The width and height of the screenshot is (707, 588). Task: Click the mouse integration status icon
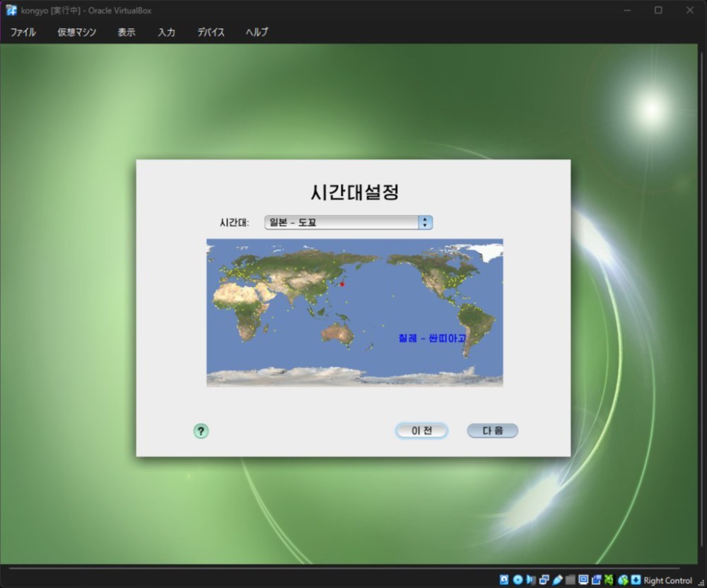pos(623,580)
